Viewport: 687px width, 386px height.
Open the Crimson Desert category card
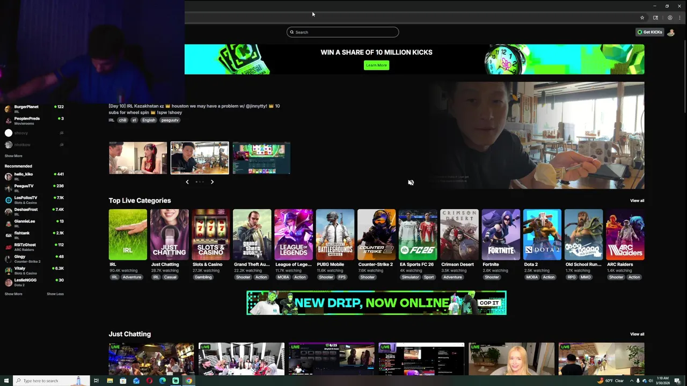pyautogui.click(x=459, y=235)
